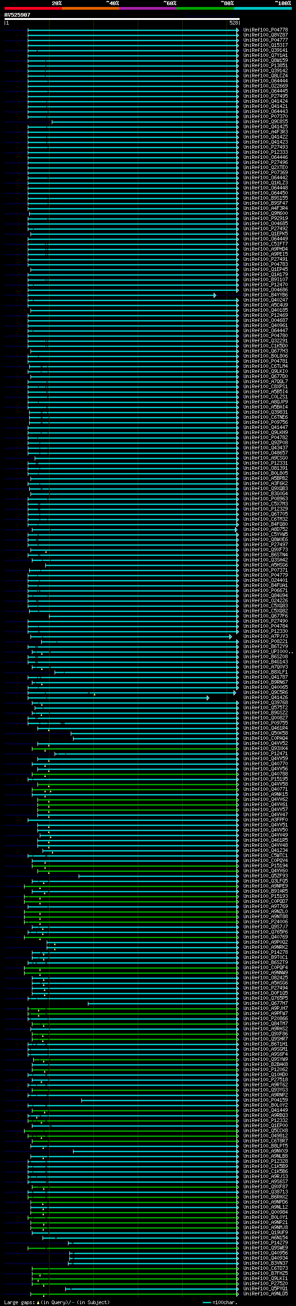The width and height of the screenshot is (296, 1306).
Task: Select hit label UniRef100_B4YYB6
Action: (x=265, y=295)
